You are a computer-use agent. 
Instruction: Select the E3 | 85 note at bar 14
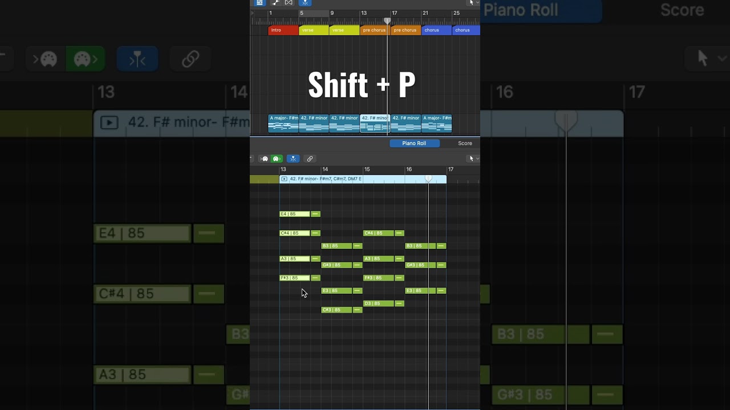[x=336, y=290]
